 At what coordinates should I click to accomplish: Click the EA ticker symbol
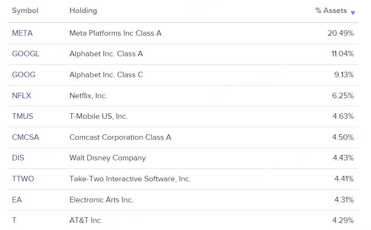(x=17, y=200)
